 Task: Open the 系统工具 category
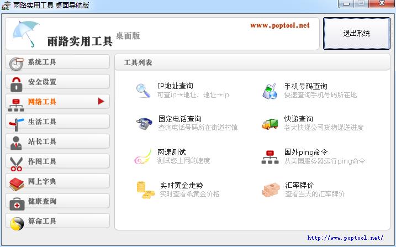tap(57, 62)
